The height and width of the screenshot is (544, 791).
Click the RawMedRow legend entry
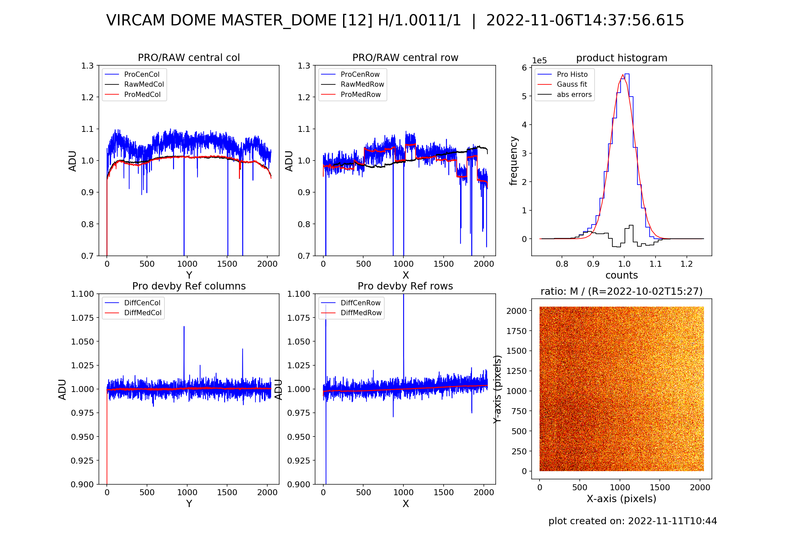point(362,84)
